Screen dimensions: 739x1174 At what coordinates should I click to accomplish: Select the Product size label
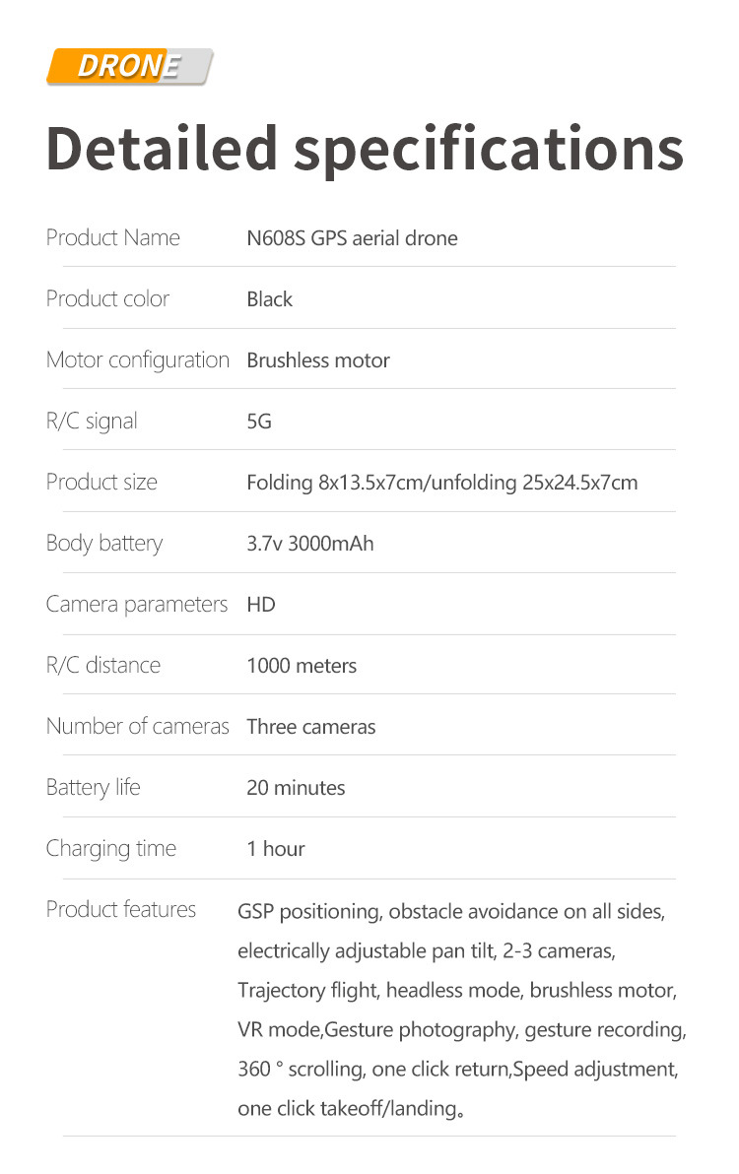[101, 482]
